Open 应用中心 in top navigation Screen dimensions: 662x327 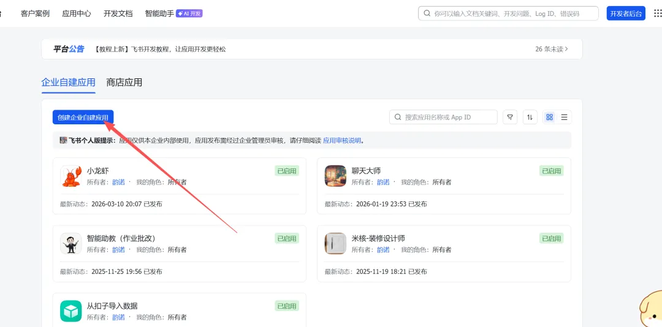click(x=77, y=13)
